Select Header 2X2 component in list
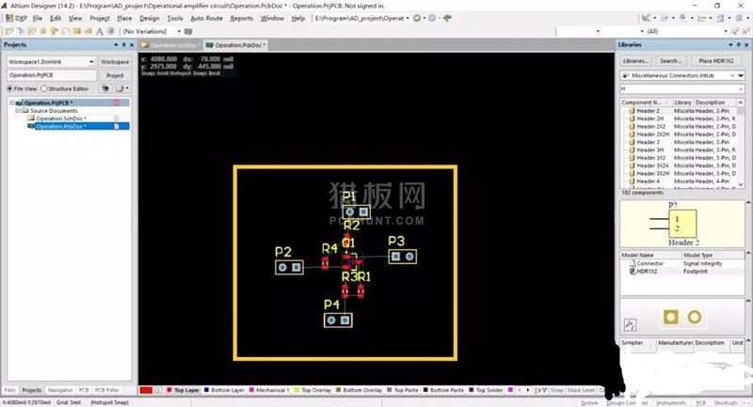 click(648, 126)
